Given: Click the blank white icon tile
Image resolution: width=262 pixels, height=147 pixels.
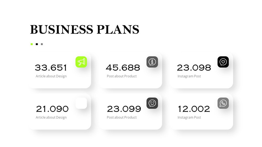Looking at the screenshot, I should click(x=81, y=103).
